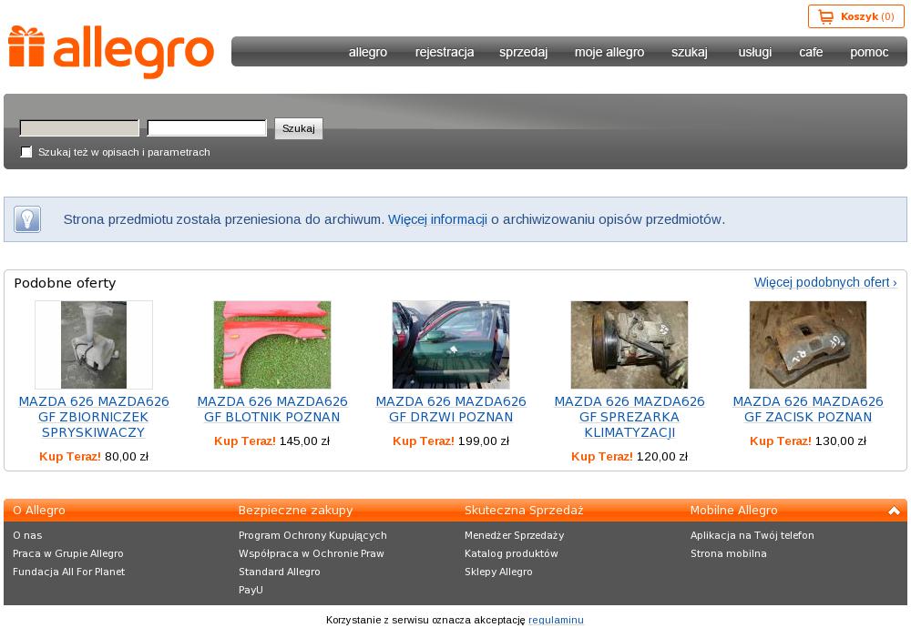Viewport: 911px width, 638px height.
Task: Click the Szukaj search button
Action: 299,128
